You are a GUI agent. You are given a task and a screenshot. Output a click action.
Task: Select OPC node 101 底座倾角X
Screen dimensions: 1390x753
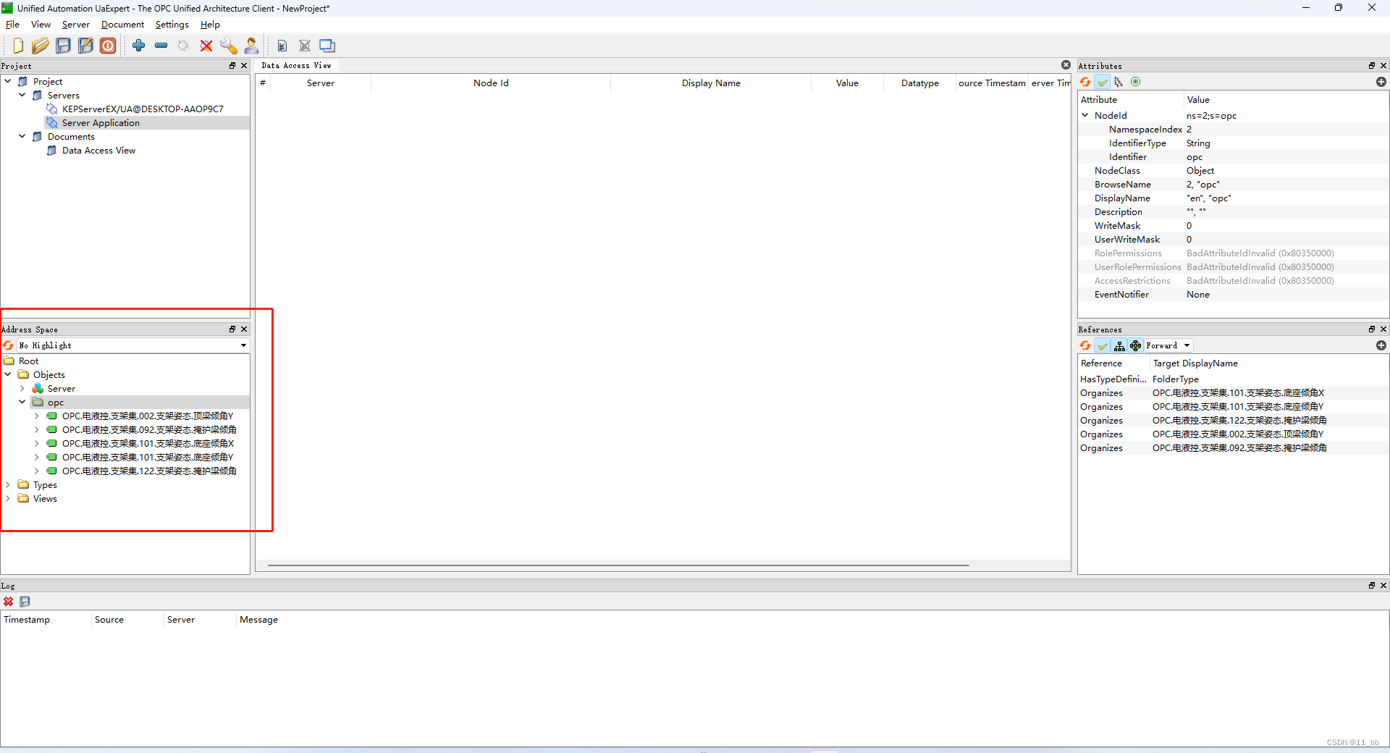click(148, 443)
